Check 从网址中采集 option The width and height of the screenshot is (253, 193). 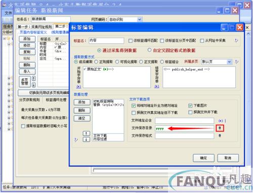202,40
